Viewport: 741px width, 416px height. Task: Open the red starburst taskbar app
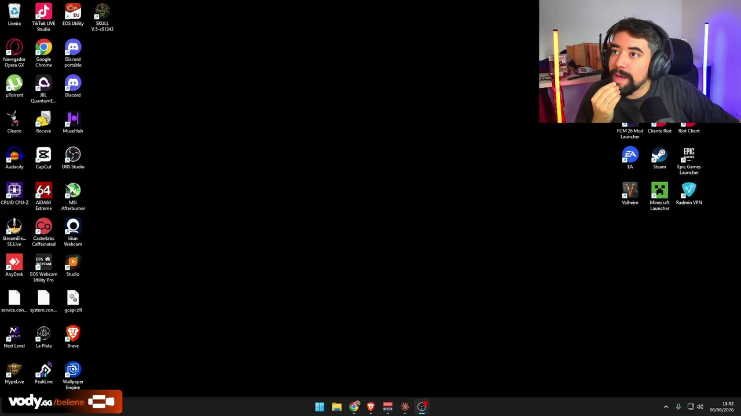click(x=405, y=407)
